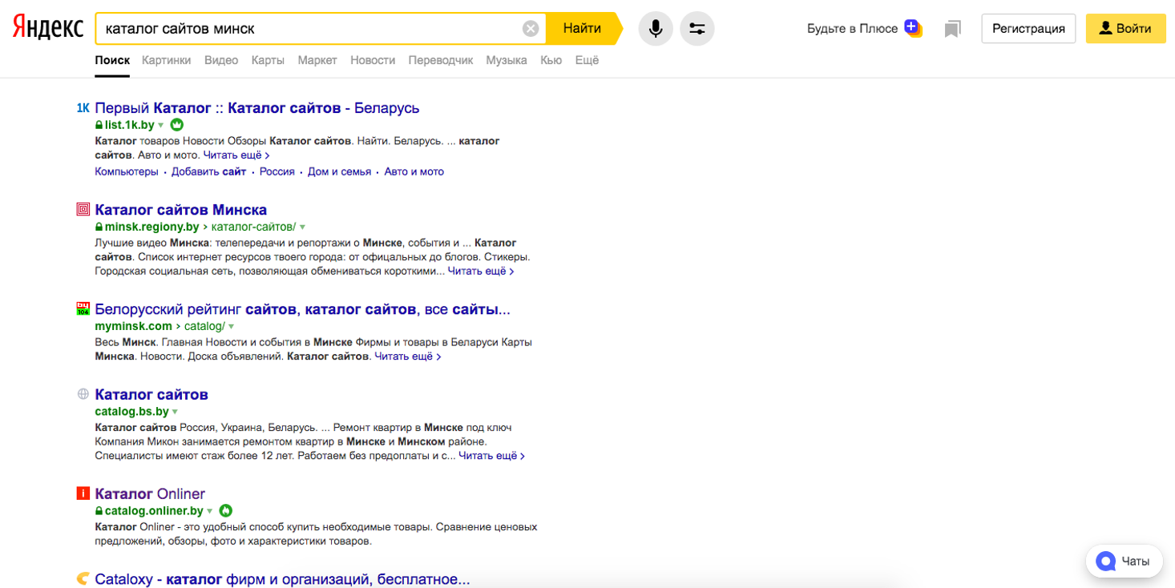Click the green crown badge next to list.1k.by
The width and height of the screenshot is (1175, 588).
click(x=177, y=125)
